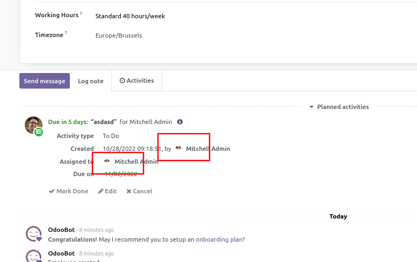Click the first OdooBot avatar, onboarding message
417x262 pixels.
(x=33, y=234)
